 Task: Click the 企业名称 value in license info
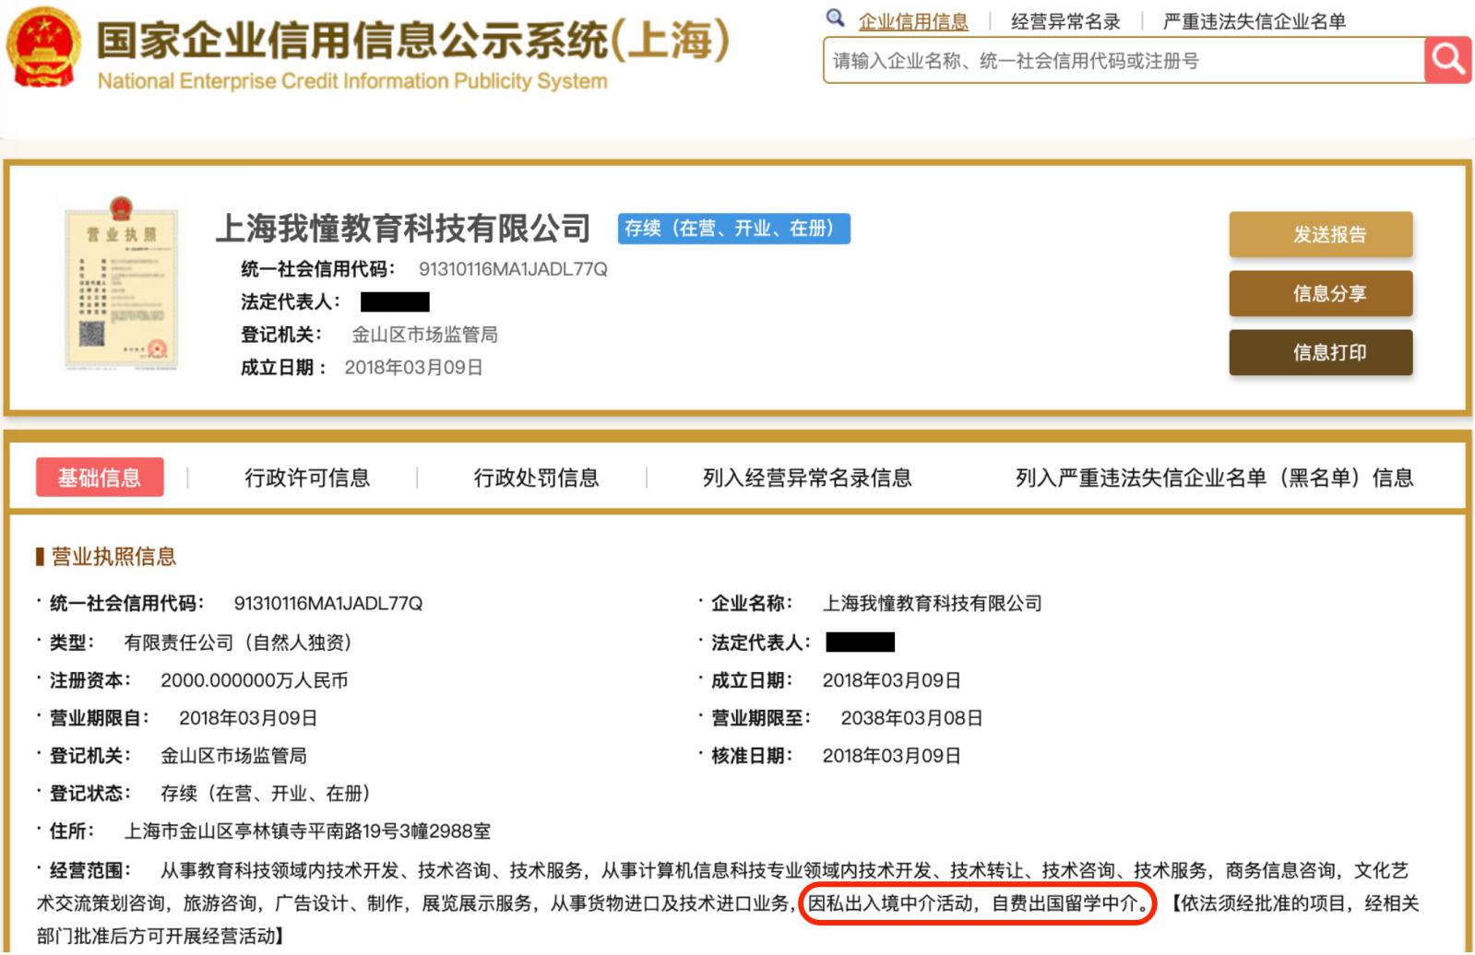point(932,604)
